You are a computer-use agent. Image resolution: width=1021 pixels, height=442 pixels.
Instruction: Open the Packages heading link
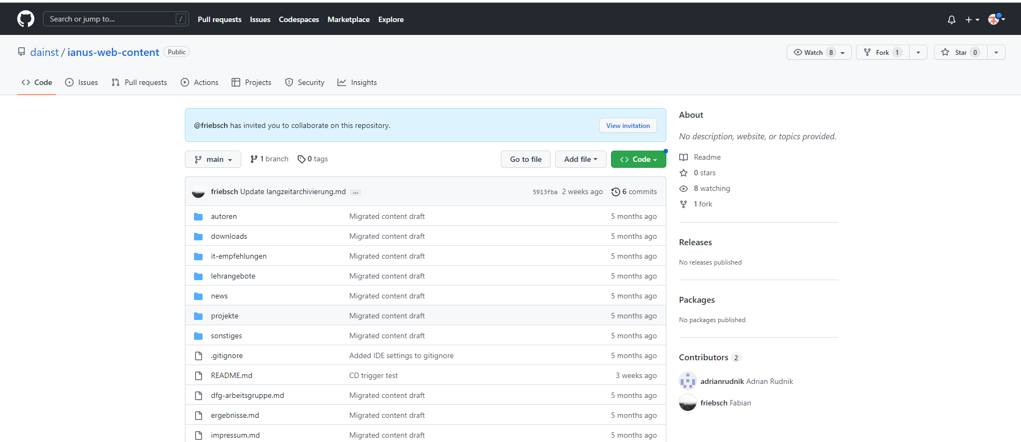pyautogui.click(x=697, y=300)
